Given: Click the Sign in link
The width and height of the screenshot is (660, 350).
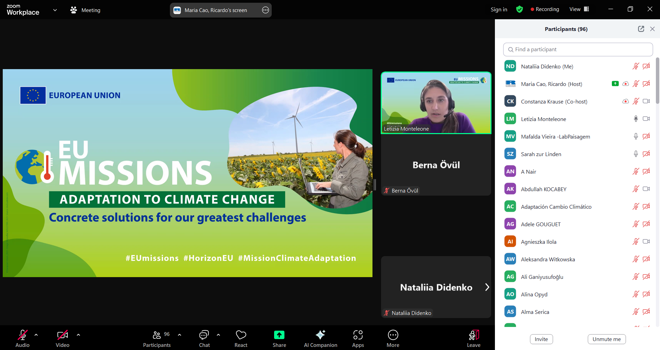Looking at the screenshot, I should pos(499,9).
